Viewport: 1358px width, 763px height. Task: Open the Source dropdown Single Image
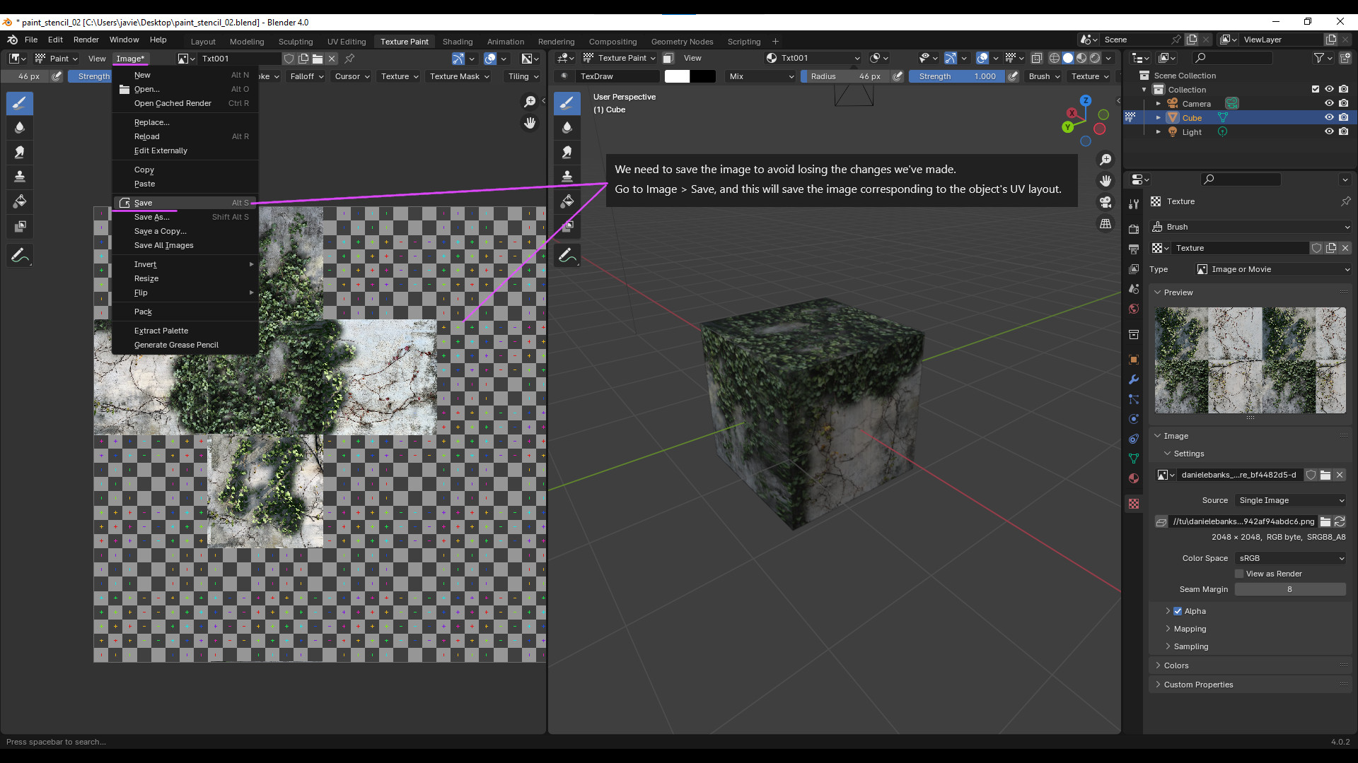coord(1291,500)
